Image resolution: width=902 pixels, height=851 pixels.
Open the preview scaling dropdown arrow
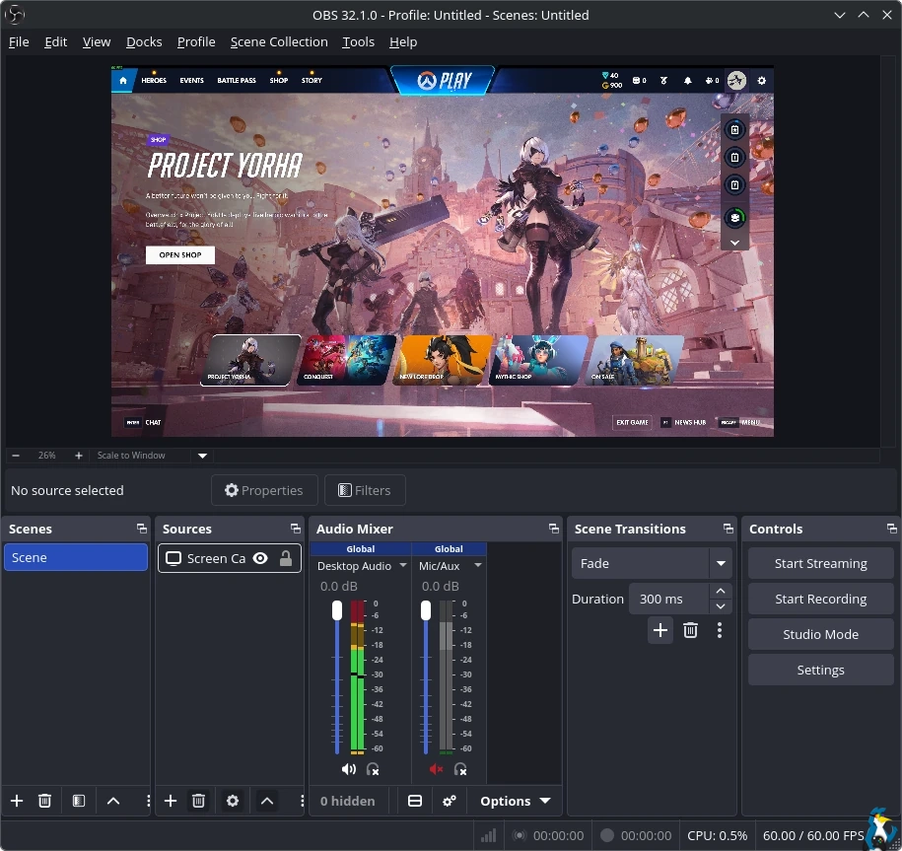pyautogui.click(x=202, y=456)
